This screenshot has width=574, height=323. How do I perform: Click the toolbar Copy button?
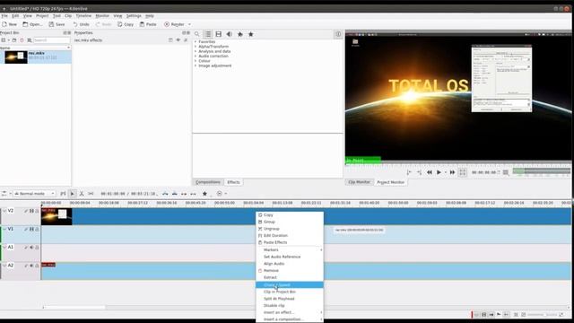pyautogui.click(x=126, y=24)
